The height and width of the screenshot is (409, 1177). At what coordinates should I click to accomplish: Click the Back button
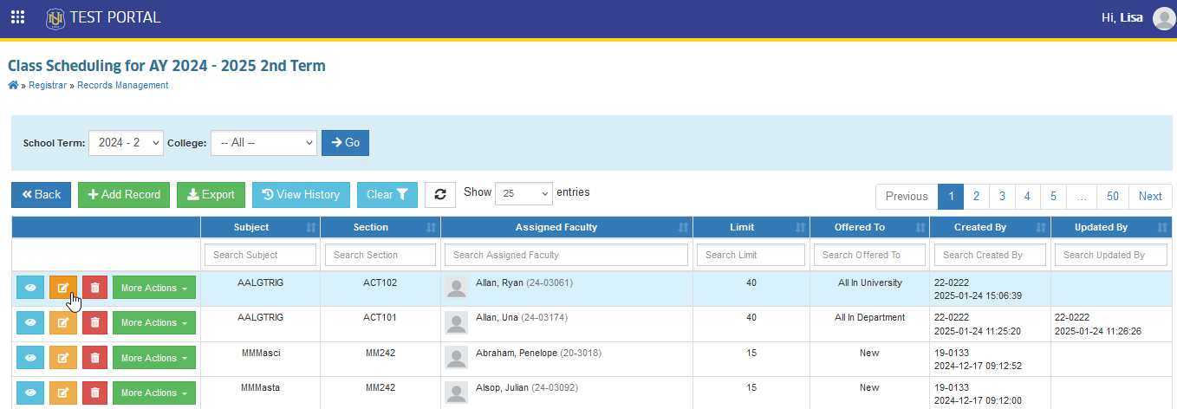[x=41, y=195]
